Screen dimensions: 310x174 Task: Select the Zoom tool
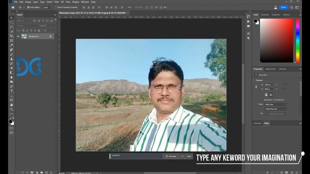click(x=12, y=109)
